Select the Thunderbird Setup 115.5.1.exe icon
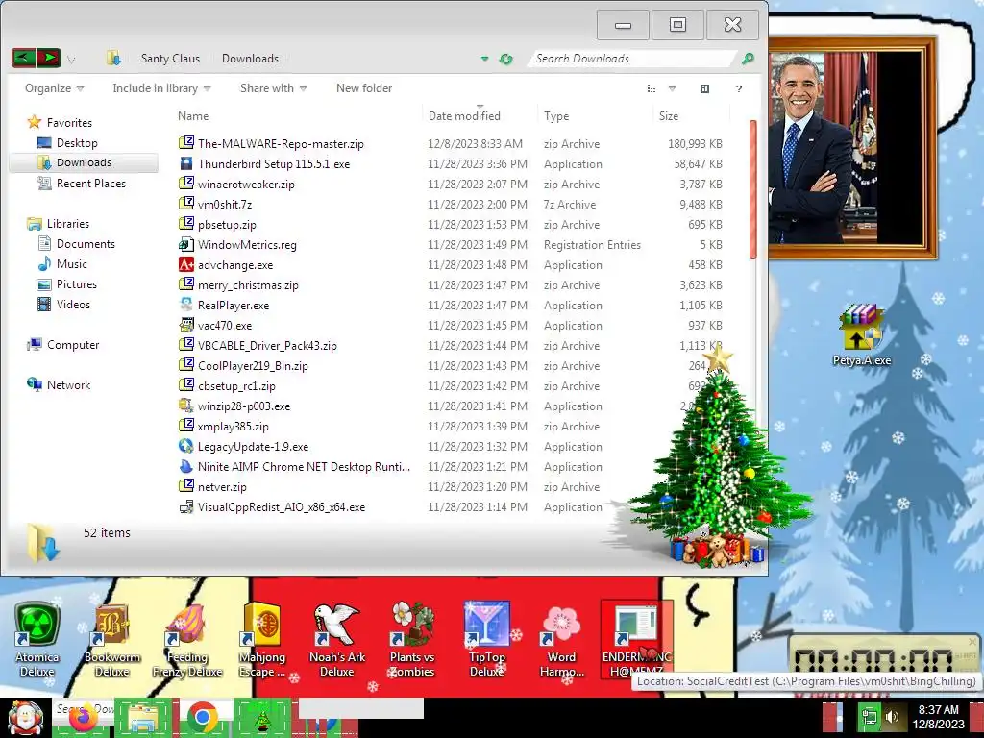Image resolution: width=984 pixels, height=738 pixels. (186, 163)
